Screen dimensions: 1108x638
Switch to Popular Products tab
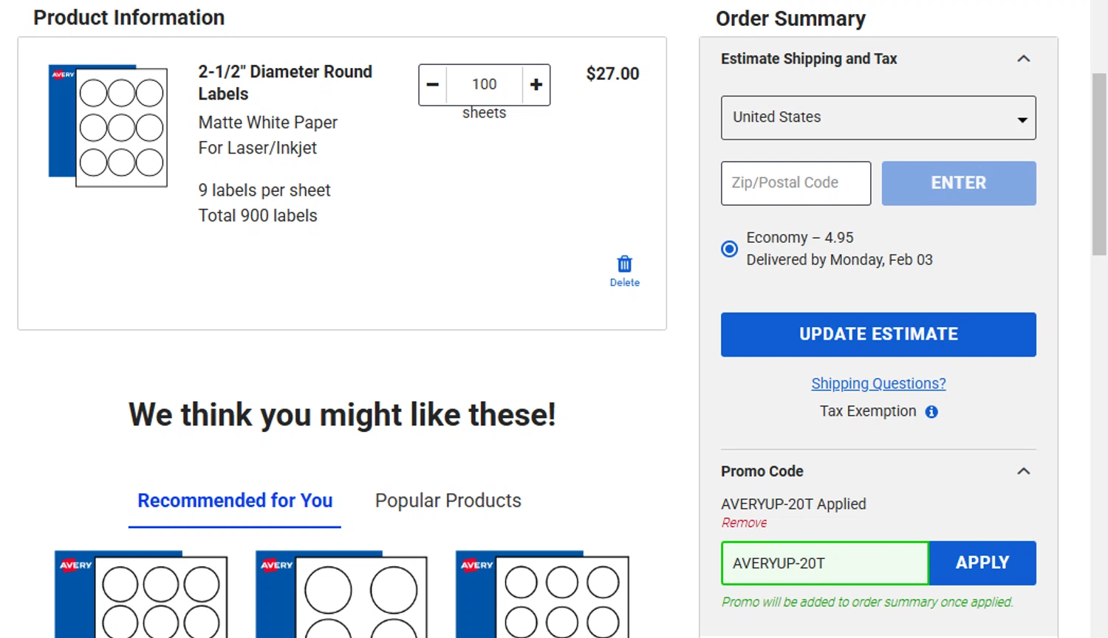[x=448, y=501]
